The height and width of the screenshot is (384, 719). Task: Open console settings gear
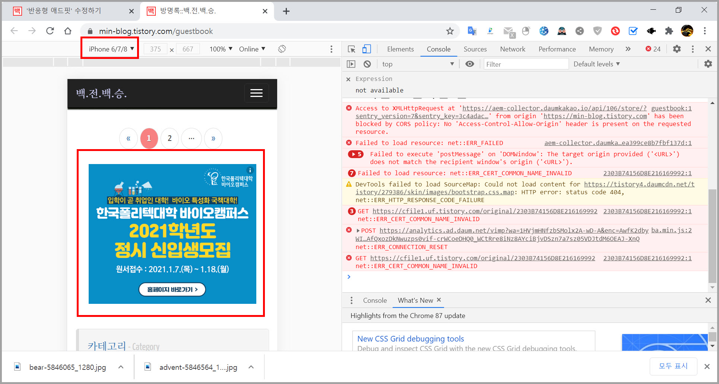(708, 64)
